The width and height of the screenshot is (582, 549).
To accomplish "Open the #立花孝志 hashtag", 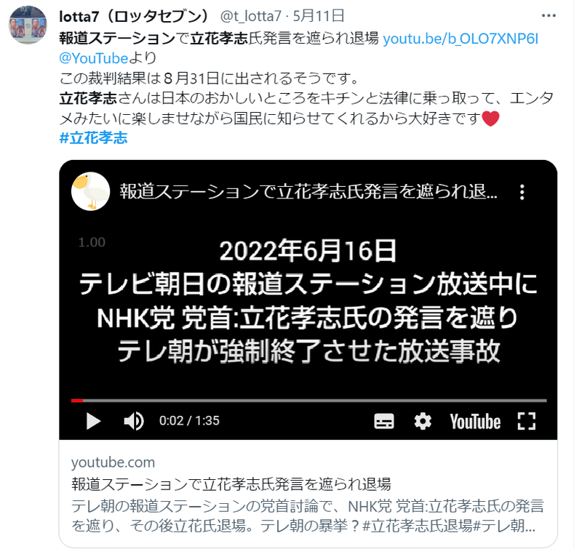I will coord(94,138).
